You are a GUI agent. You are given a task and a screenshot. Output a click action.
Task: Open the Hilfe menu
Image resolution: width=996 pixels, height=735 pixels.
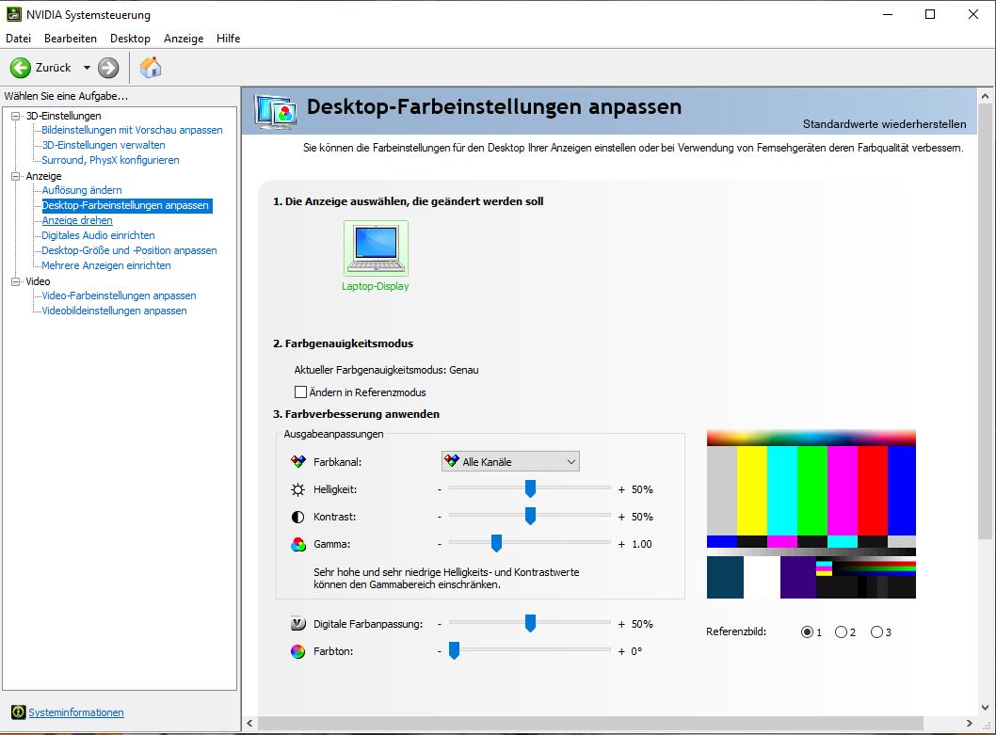coord(228,39)
